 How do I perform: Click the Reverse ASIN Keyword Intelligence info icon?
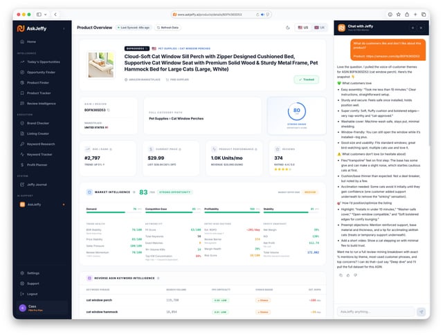159,278
